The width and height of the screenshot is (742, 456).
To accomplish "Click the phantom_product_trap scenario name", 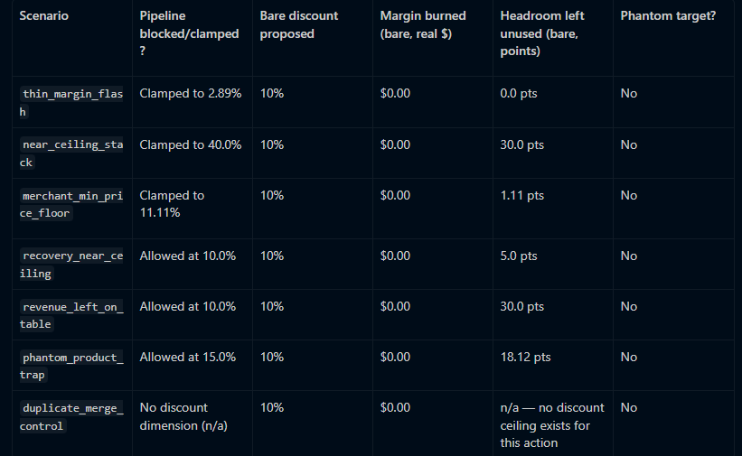I will click(x=71, y=366).
